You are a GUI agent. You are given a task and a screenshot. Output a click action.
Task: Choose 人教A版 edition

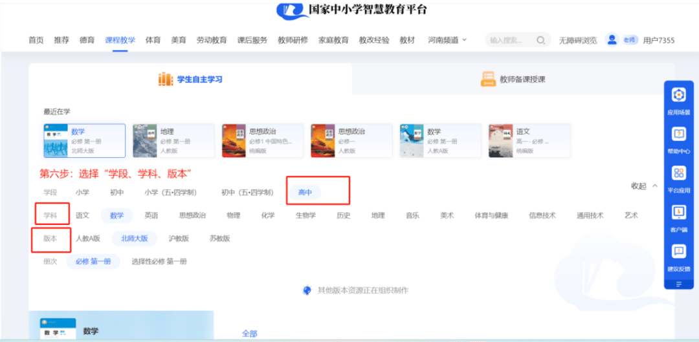pos(88,239)
